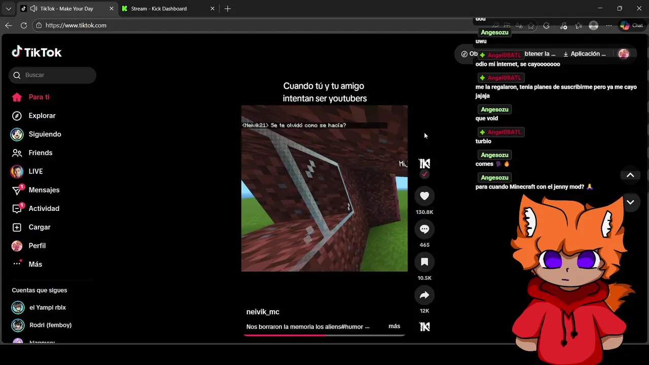Screen dimensions: 649x365
Task: Open profile avatar in top bar
Action: point(624,54)
